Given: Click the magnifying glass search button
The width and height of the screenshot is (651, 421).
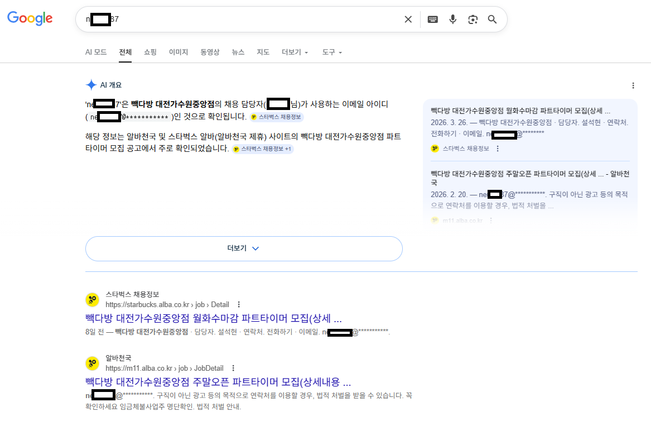Looking at the screenshot, I should (x=492, y=20).
